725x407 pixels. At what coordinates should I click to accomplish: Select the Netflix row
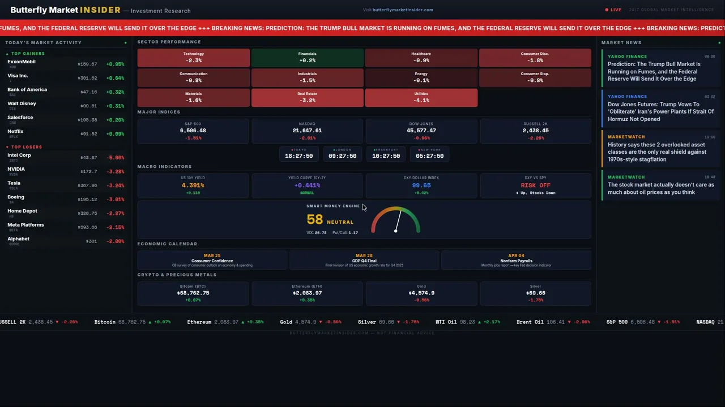tap(66, 134)
